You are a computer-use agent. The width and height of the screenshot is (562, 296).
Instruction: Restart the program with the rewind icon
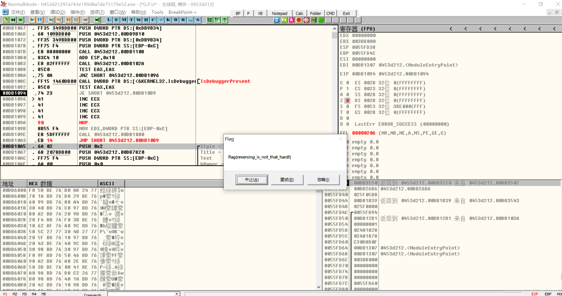click(13, 20)
